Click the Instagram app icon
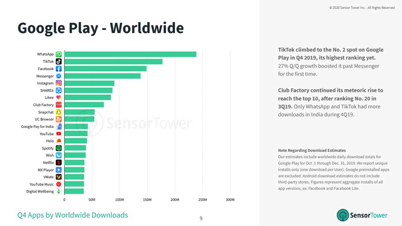Viewport: 402px width, 226px height. [x=59, y=83]
